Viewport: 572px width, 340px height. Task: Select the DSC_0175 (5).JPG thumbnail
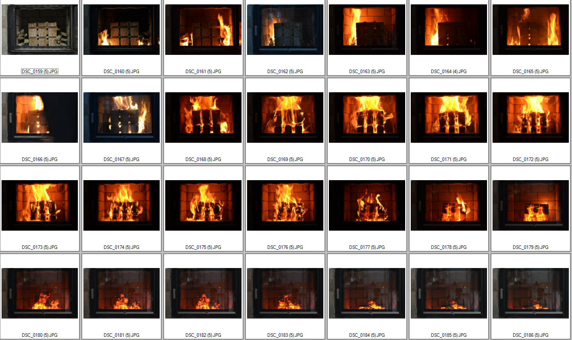(203, 206)
